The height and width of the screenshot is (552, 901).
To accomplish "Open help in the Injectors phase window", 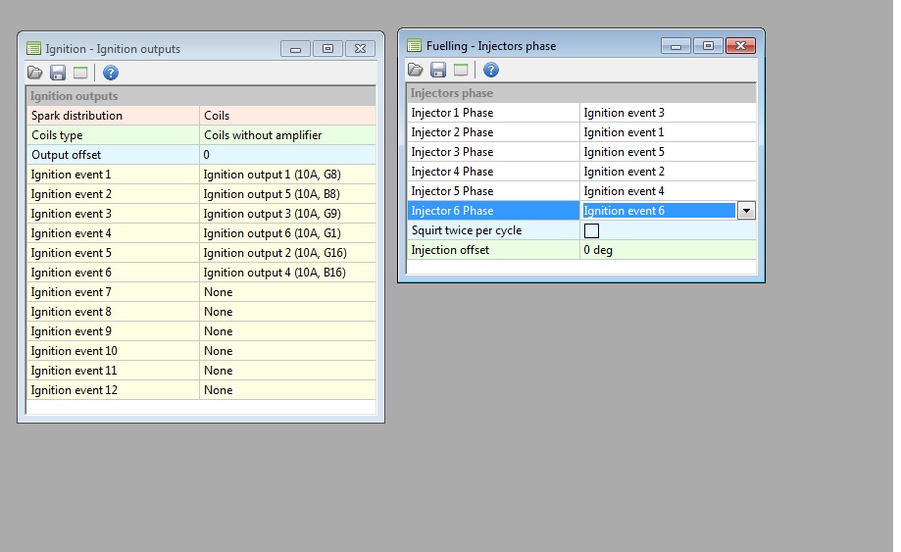I will pos(491,70).
